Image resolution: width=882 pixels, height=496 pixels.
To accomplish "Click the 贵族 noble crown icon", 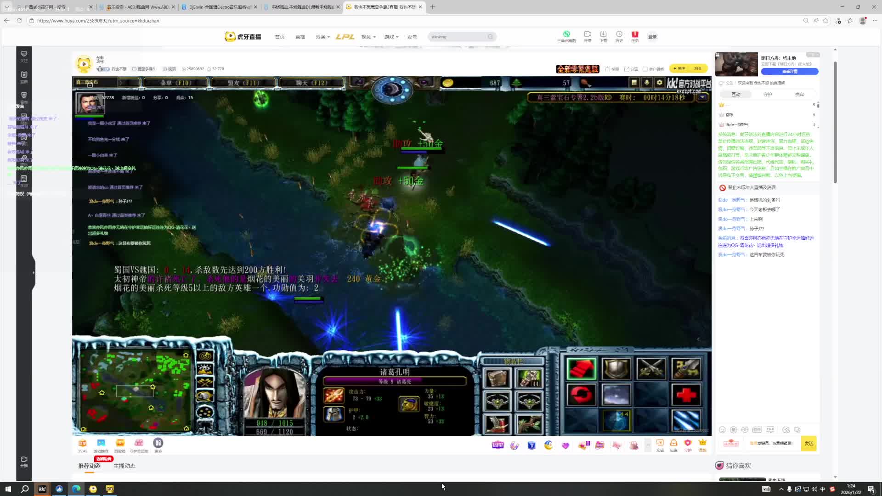I will pyautogui.click(x=702, y=444).
